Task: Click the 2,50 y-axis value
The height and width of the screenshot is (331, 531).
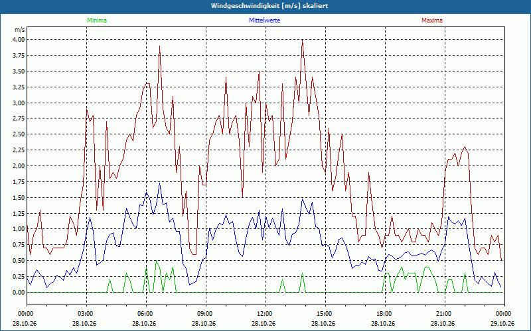Action: coord(19,134)
